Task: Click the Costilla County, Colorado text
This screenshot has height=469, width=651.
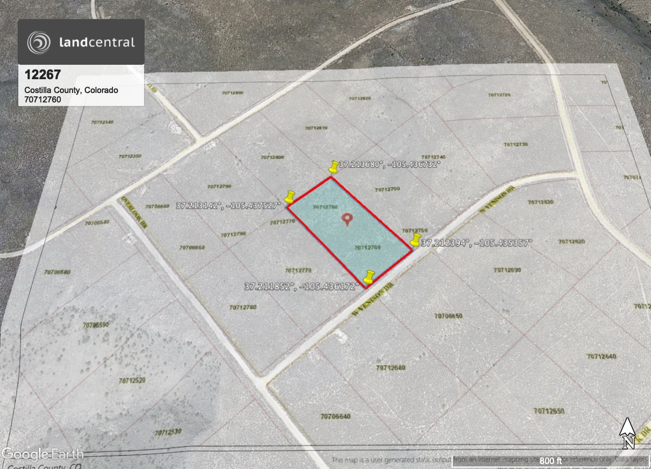Action: coord(71,90)
